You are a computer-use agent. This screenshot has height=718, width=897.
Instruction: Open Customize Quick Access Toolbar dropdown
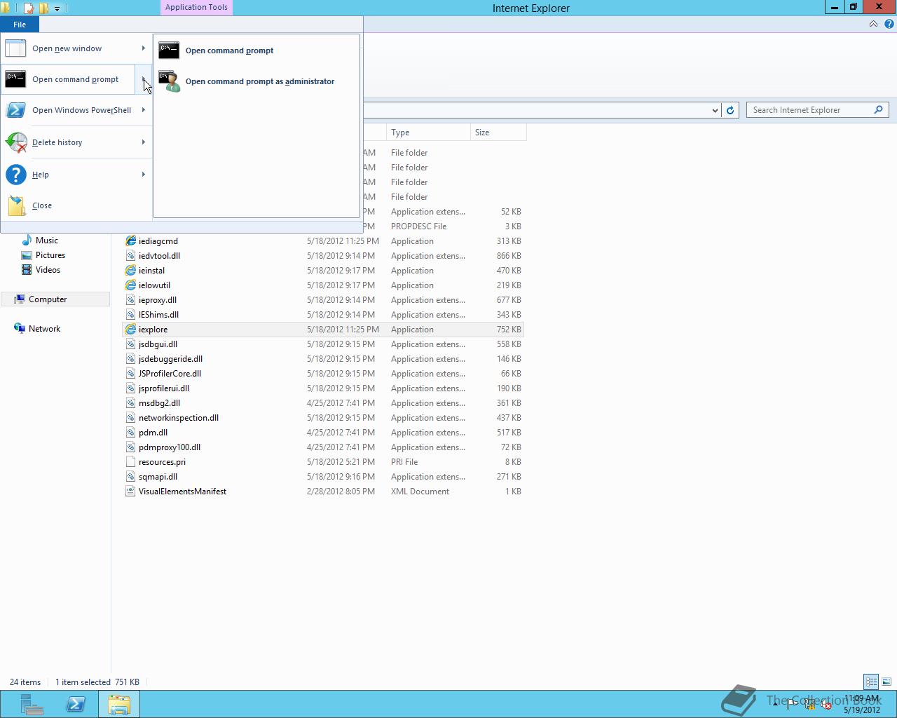click(57, 8)
